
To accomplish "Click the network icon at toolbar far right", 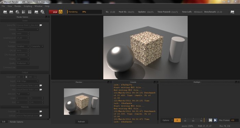I will tap(232, 12).
